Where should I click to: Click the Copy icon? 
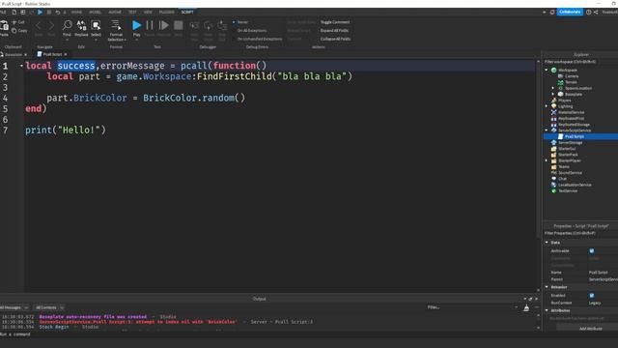(14, 30)
